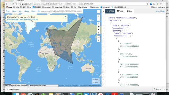Select the draw polyline tool
The image size is (169, 95).
tap(98, 23)
